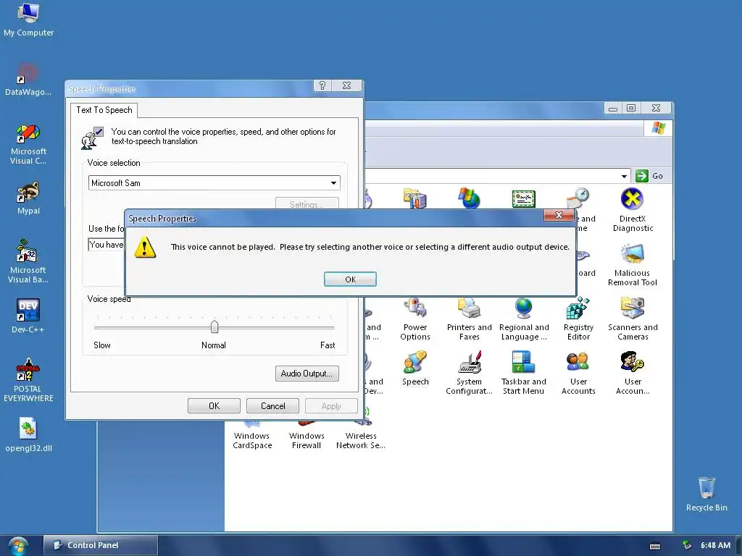Click the help question mark button
Viewport: 742px width, 556px height.
tap(322, 85)
